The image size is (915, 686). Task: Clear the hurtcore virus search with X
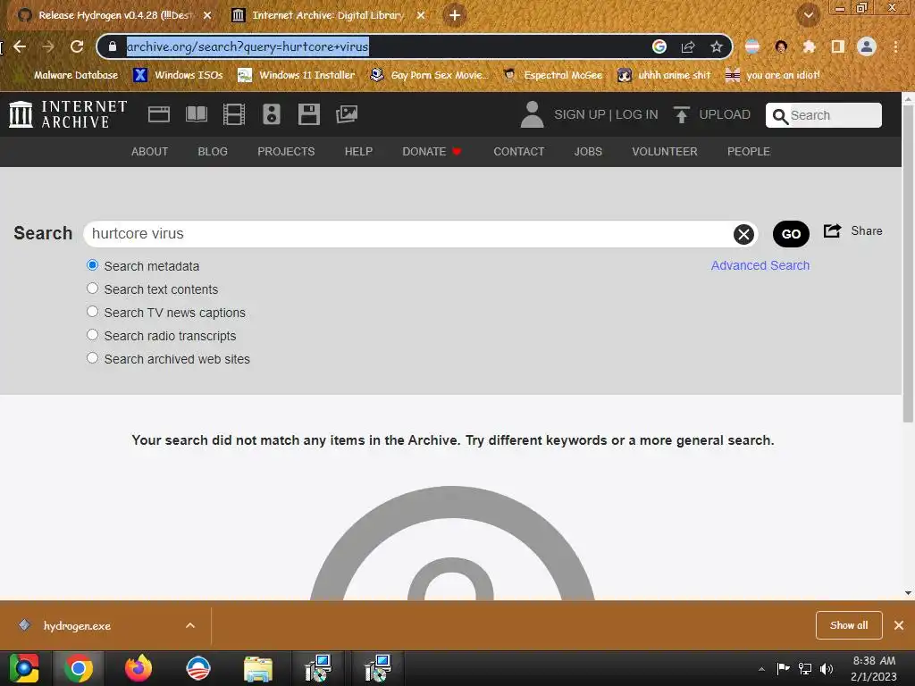click(x=743, y=235)
